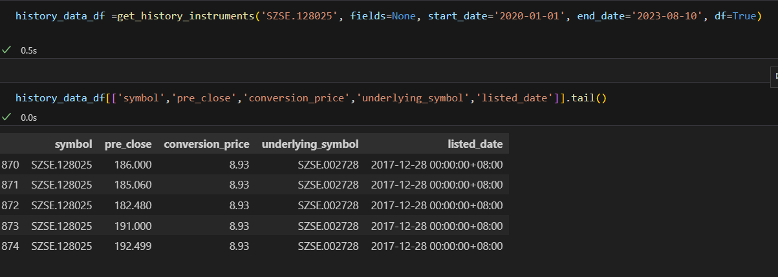Viewport: 778px width, 277px height.
Task: Click pre_close value 191.000
Action: tap(133, 226)
